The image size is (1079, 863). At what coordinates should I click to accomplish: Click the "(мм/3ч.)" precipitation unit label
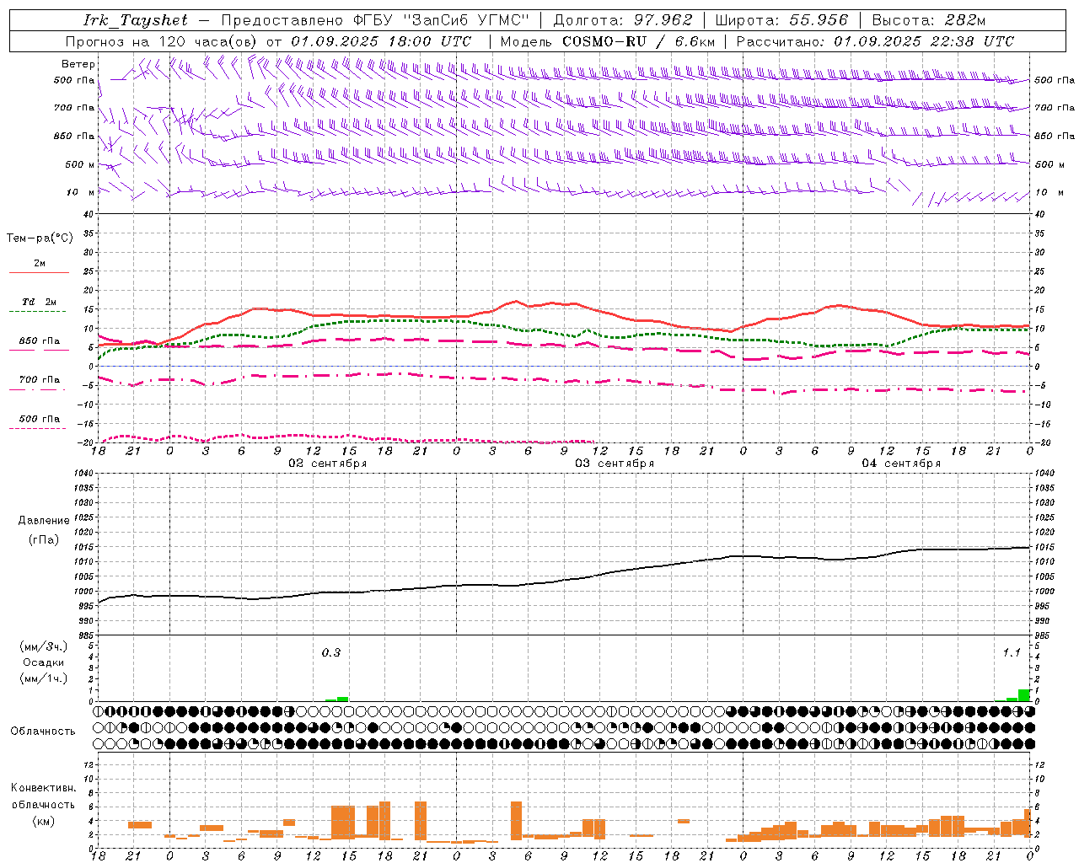click(44, 646)
